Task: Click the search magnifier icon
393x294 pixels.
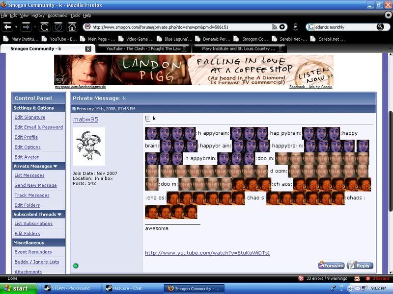Action: coord(380,27)
